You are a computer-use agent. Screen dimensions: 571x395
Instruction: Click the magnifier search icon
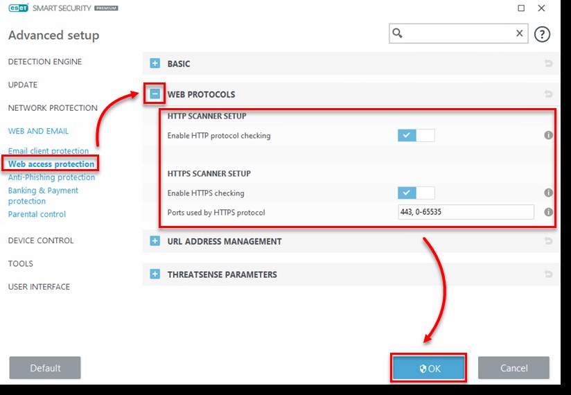pyautogui.click(x=397, y=33)
